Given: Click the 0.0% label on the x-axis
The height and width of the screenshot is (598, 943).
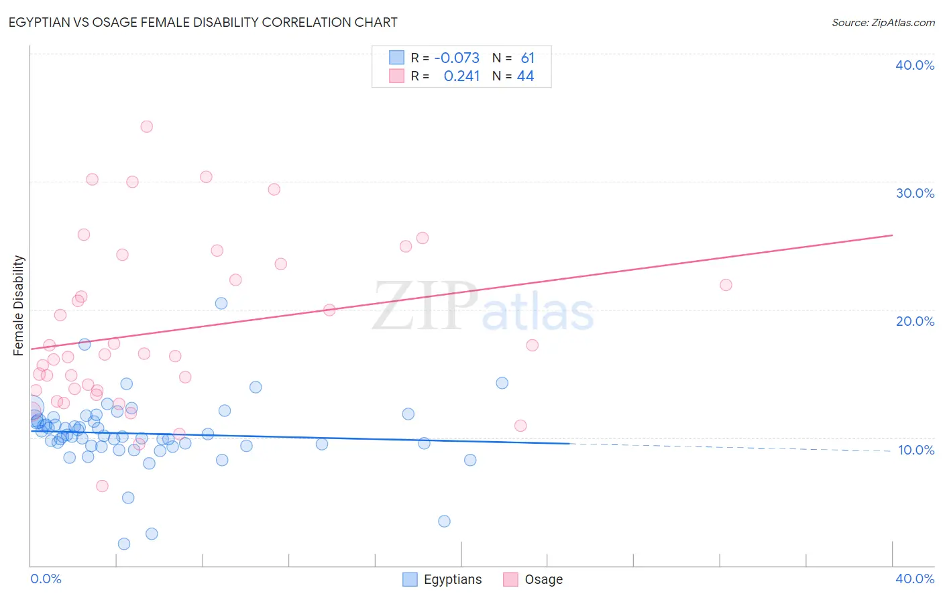Looking at the screenshot, I should (x=46, y=579).
